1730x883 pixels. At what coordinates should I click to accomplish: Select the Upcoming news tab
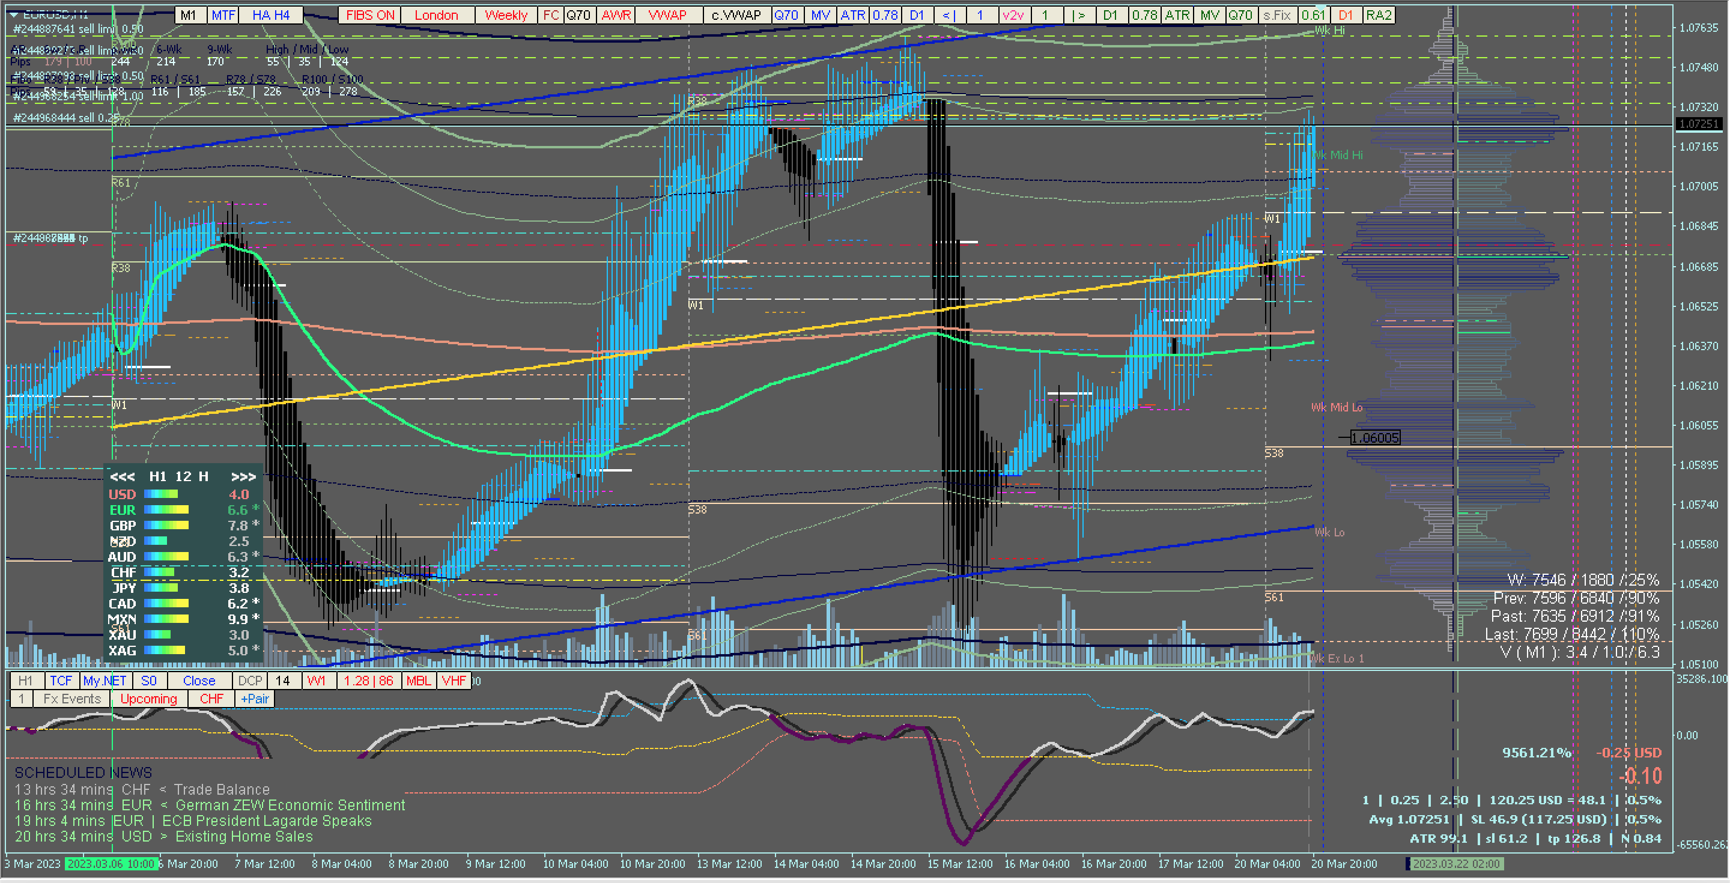point(148,699)
